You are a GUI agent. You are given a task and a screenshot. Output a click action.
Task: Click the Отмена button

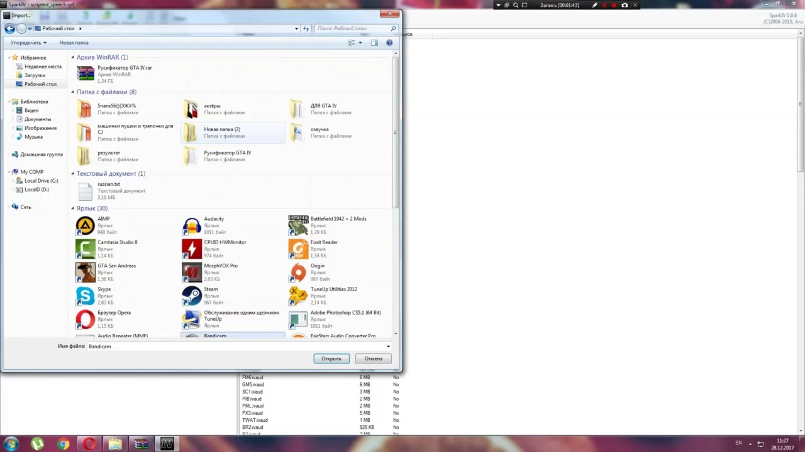[373, 358]
